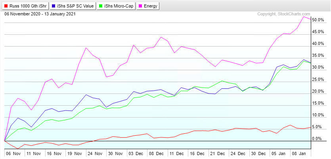The image size is (331, 159).
Task: Click the 20.0% axis label
Action: pyautogui.click(x=318, y=92)
